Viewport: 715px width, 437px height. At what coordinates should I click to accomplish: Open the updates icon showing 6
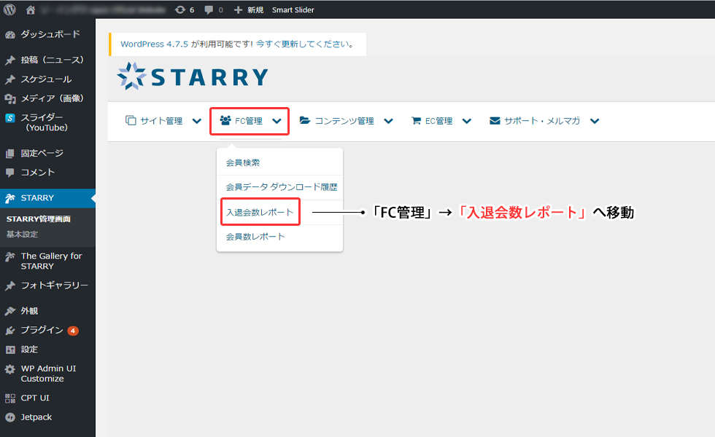(180, 9)
